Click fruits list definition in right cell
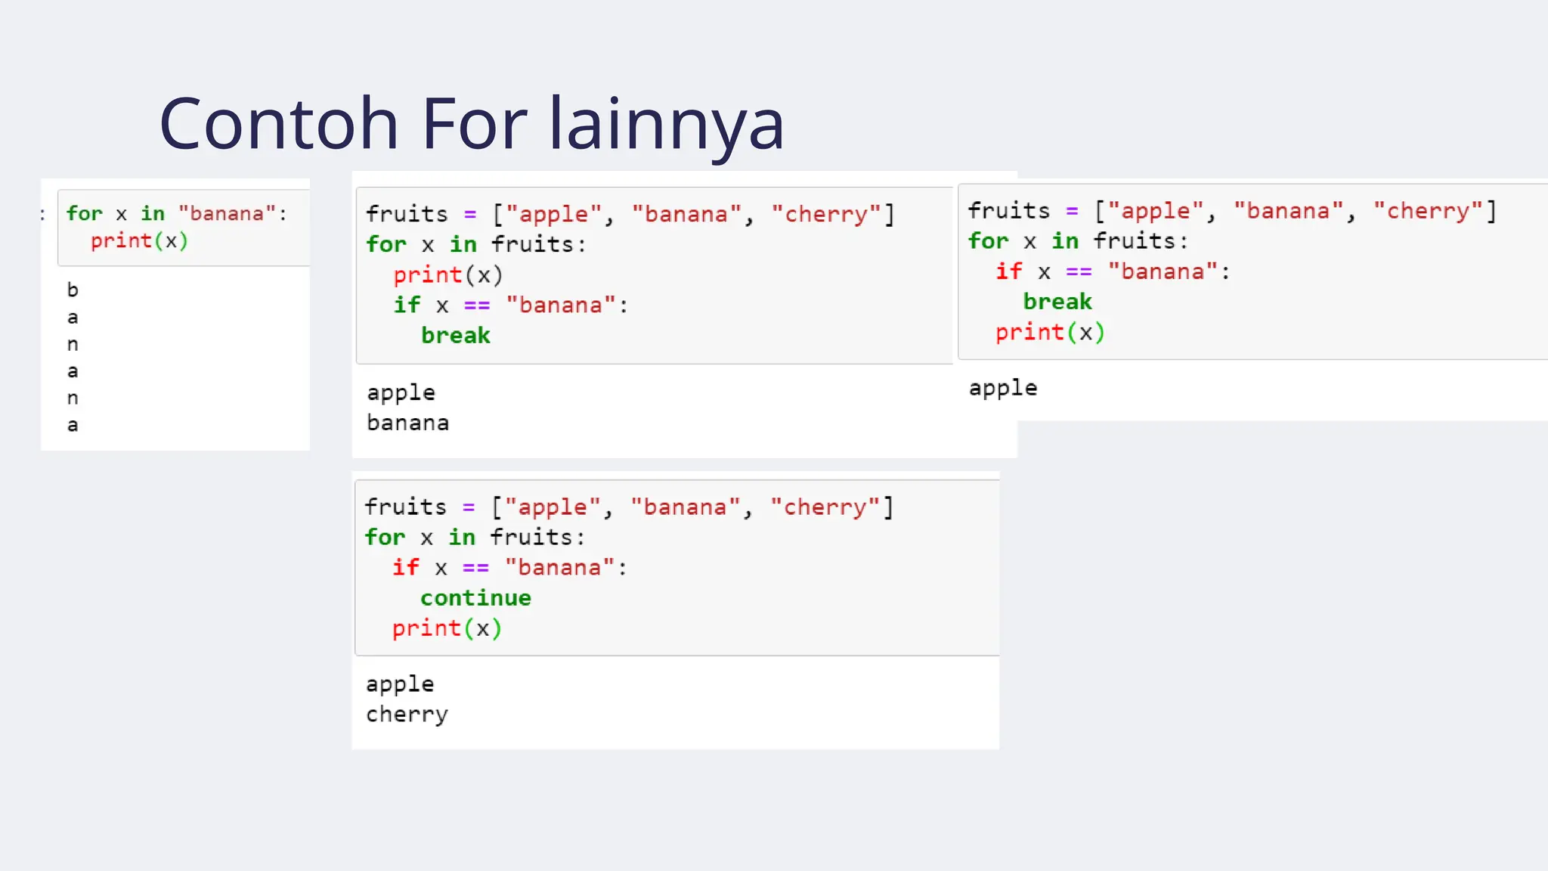Image resolution: width=1548 pixels, height=871 pixels. (x=1232, y=211)
